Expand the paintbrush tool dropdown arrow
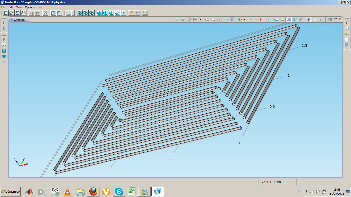The height and width of the screenshot is (197, 351). pyautogui.click(x=73, y=13)
